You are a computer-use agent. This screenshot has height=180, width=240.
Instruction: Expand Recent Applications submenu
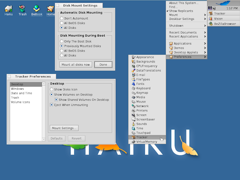click(186, 37)
